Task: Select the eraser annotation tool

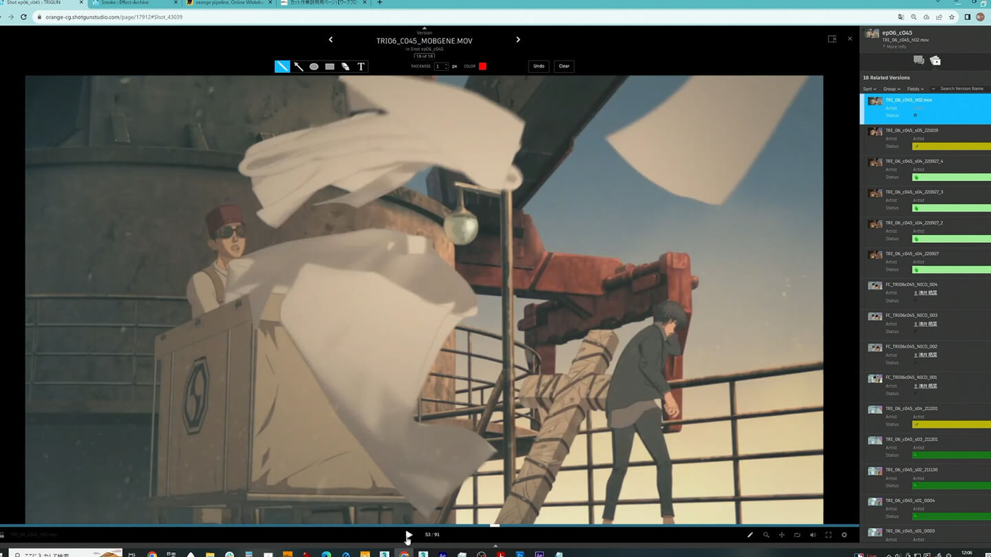Action: [x=345, y=66]
